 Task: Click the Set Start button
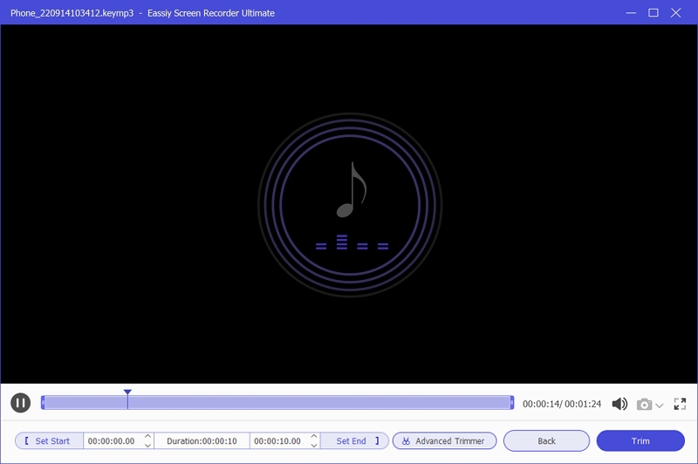tap(49, 440)
